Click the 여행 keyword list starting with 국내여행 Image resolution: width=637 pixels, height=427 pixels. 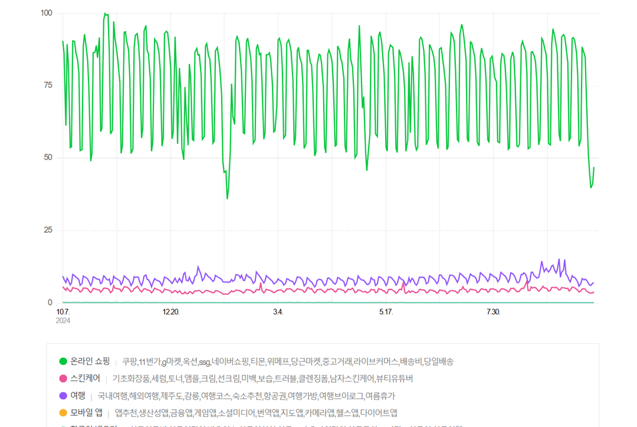coord(246,396)
